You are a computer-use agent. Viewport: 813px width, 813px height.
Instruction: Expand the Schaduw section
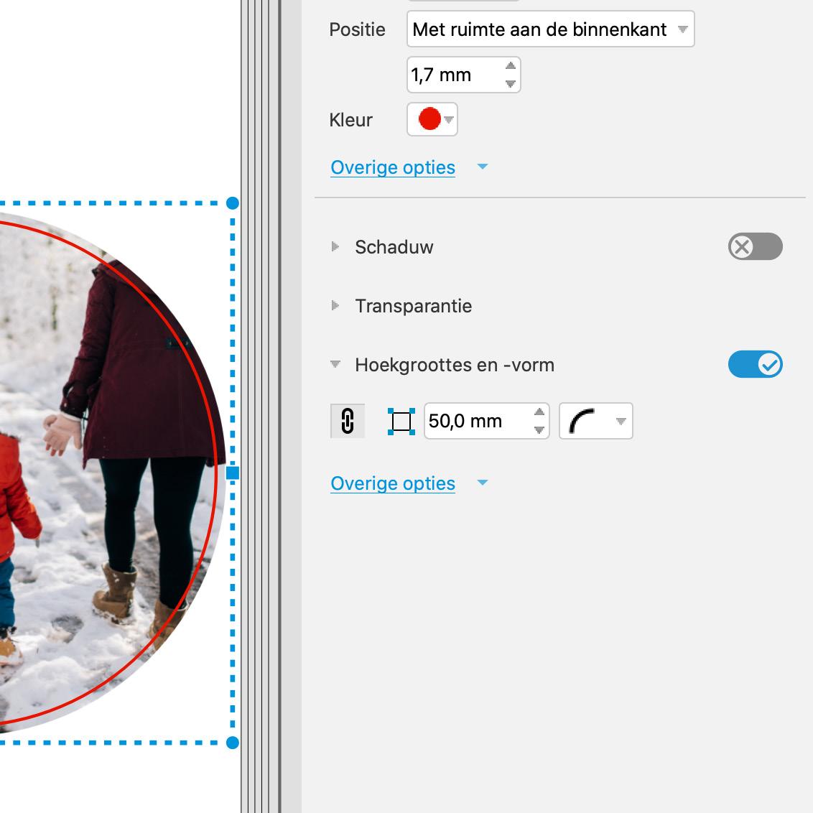point(335,246)
